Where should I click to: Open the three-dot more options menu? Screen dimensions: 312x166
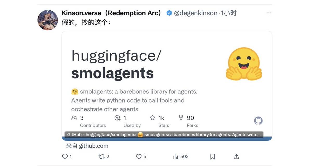tap(269, 13)
